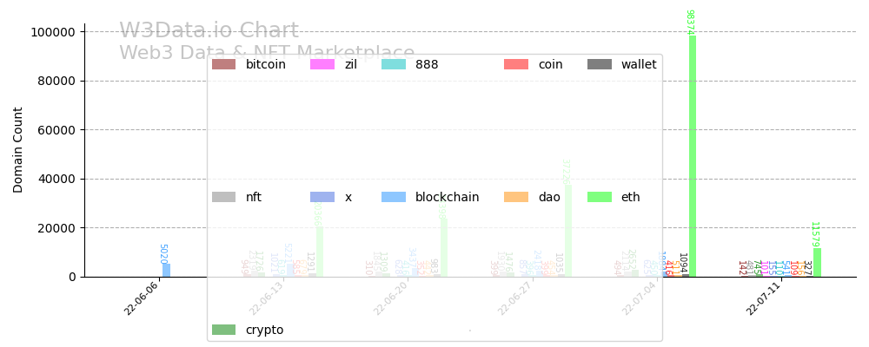This screenshot has height=347, width=869.
Task: Click the coin legend color swatch
Action: tap(516, 64)
